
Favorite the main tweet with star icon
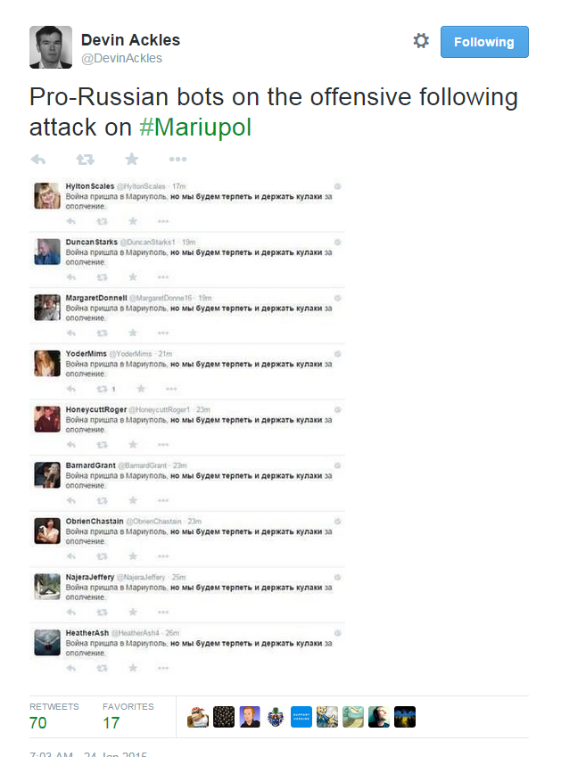point(132,159)
